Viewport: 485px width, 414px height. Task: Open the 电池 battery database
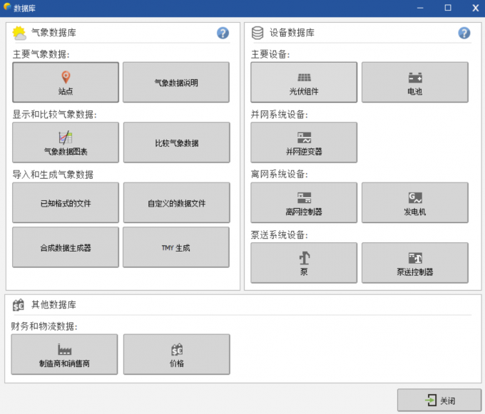click(x=415, y=82)
